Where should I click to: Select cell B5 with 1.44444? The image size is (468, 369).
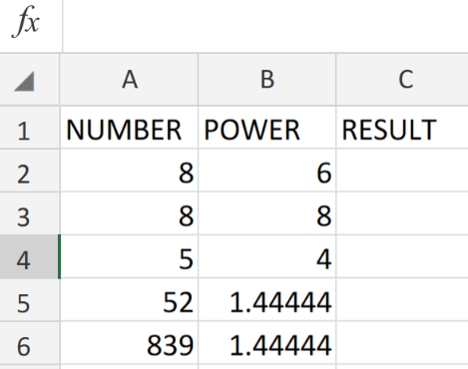click(x=267, y=300)
